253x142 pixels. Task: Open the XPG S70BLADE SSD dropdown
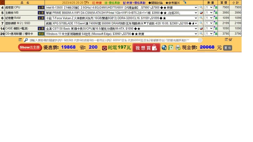click(122, 23)
